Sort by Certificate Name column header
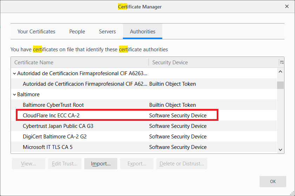Screen dimensions: 295x196 pos(80,62)
